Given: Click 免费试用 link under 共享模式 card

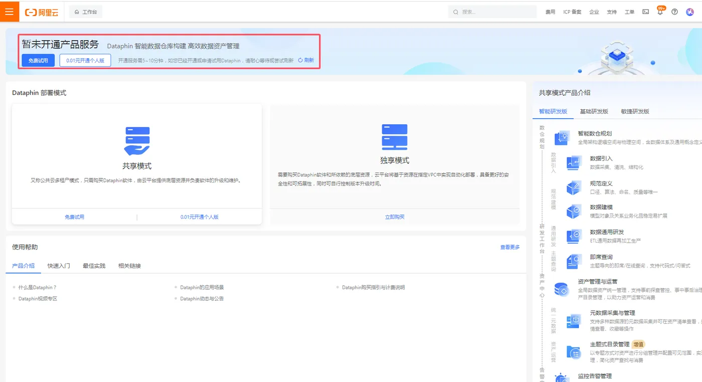Looking at the screenshot, I should (74, 217).
